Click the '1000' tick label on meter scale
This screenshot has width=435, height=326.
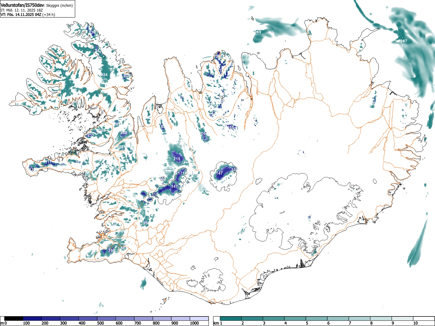tap(194, 323)
